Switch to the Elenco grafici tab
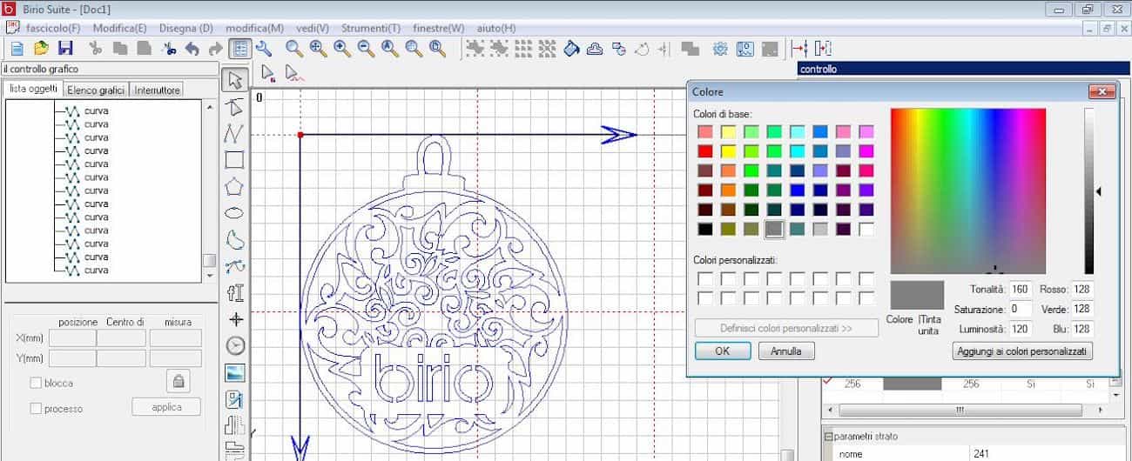1132x461 pixels. pos(96,90)
